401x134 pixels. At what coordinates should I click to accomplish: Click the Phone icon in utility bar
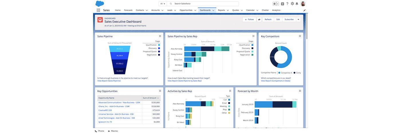tap(96, 131)
